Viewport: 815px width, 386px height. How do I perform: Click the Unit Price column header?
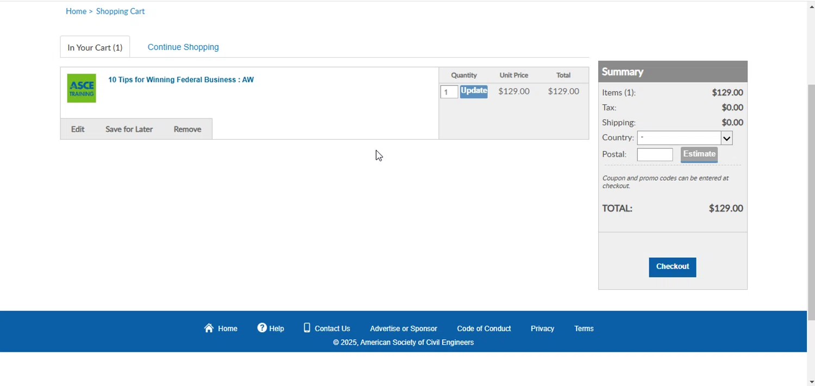pos(514,76)
